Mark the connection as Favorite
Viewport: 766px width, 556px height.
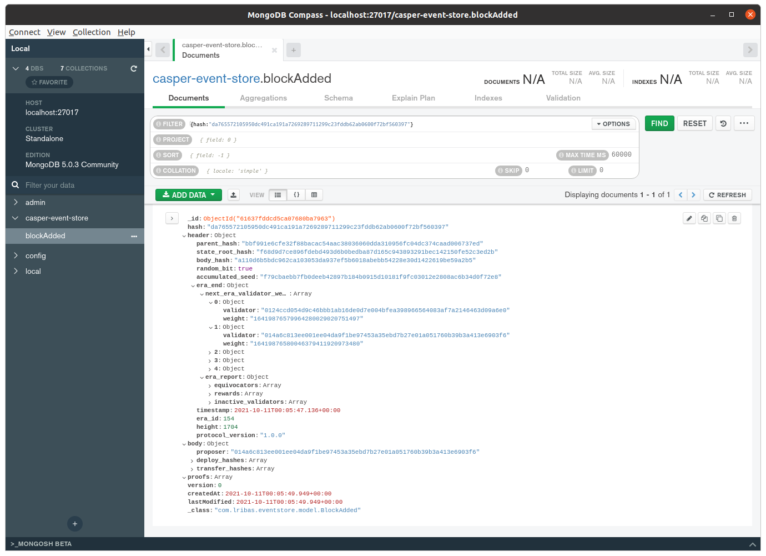[x=49, y=82]
